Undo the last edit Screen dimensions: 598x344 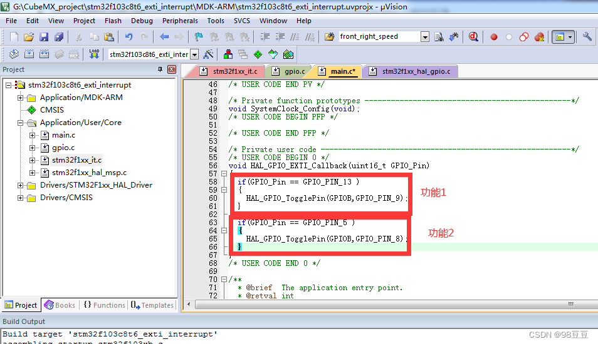(x=129, y=37)
